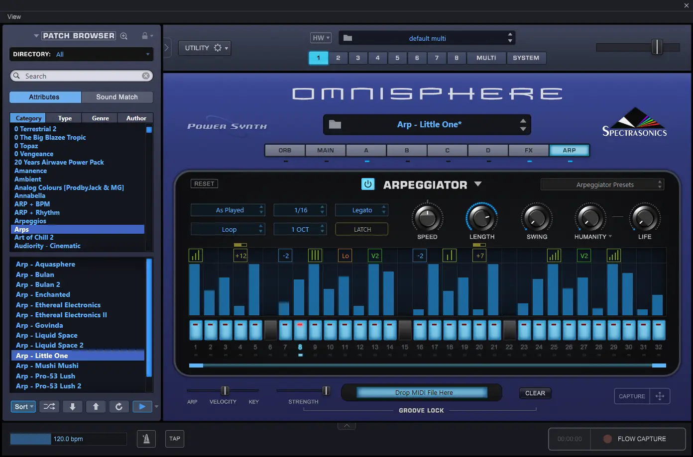Screen dimensions: 693x457
Task: Shuffle the patch list order
Action: [x=49, y=407]
